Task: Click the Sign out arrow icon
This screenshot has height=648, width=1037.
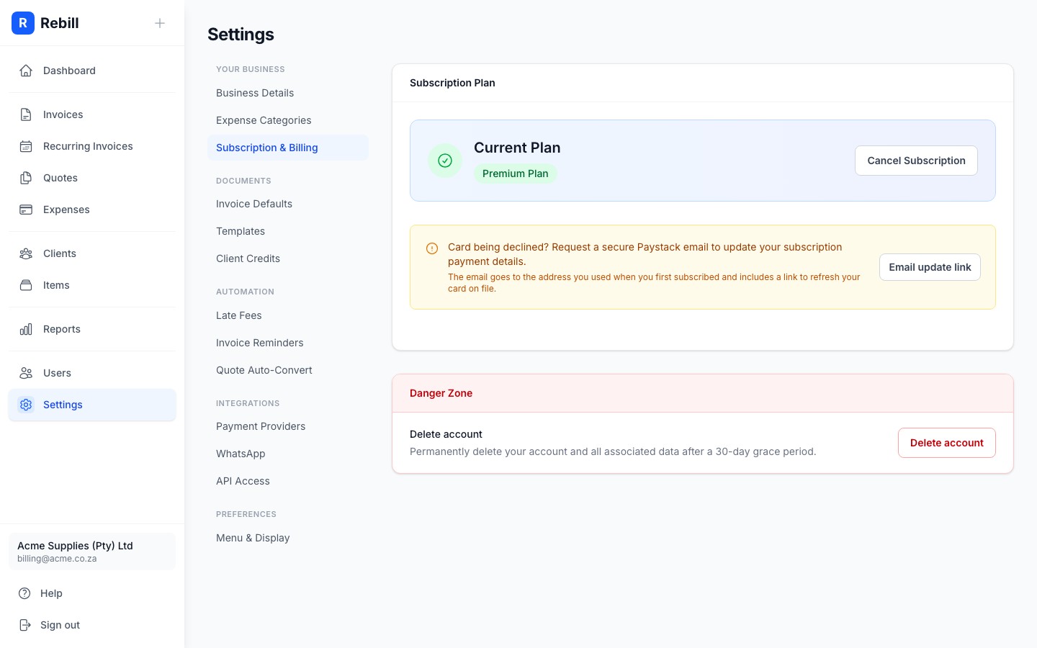Action: (x=26, y=625)
